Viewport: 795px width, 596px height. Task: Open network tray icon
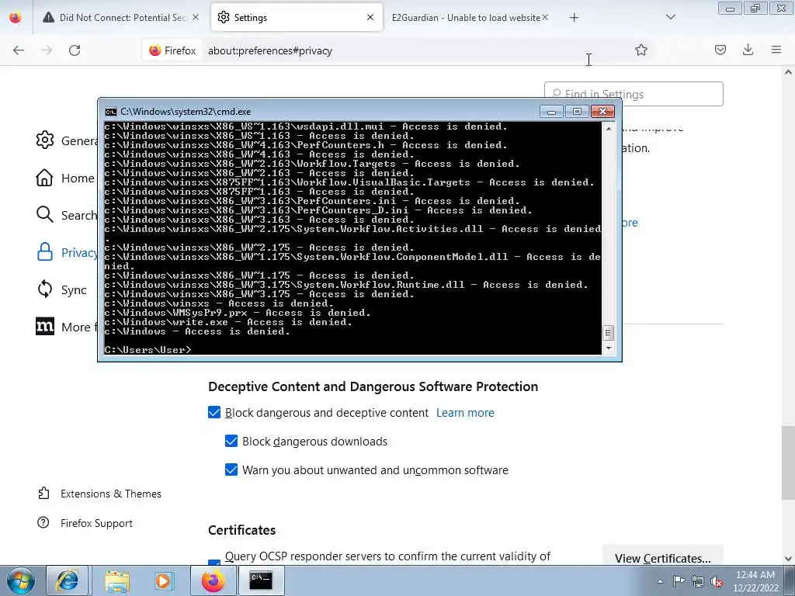pos(698,581)
